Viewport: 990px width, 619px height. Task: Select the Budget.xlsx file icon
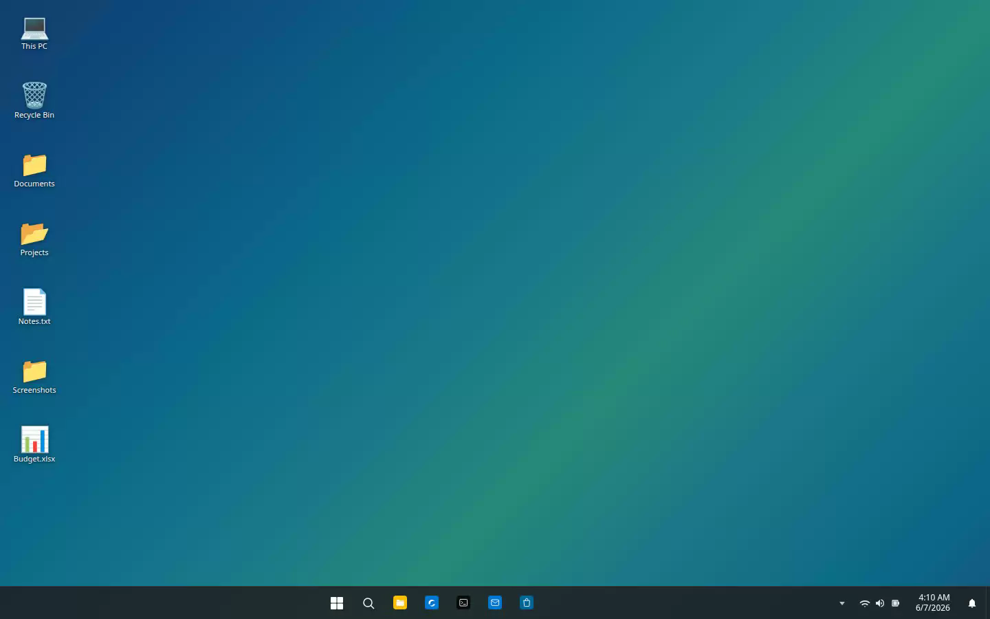34,445
